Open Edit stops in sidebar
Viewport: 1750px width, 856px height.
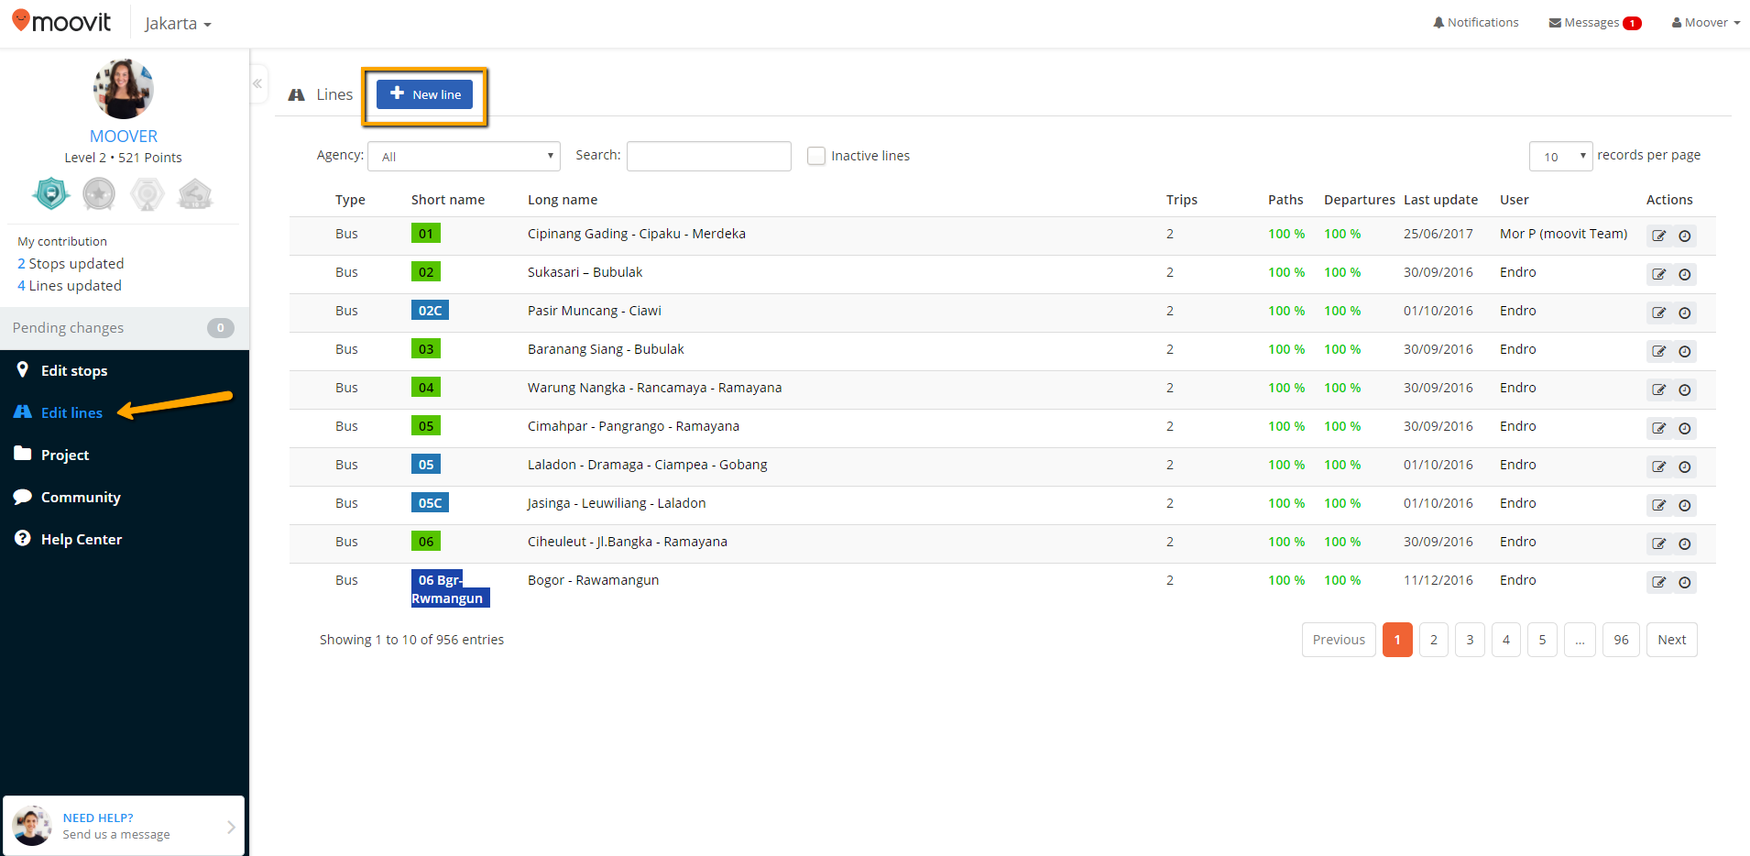tap(74, 370)
